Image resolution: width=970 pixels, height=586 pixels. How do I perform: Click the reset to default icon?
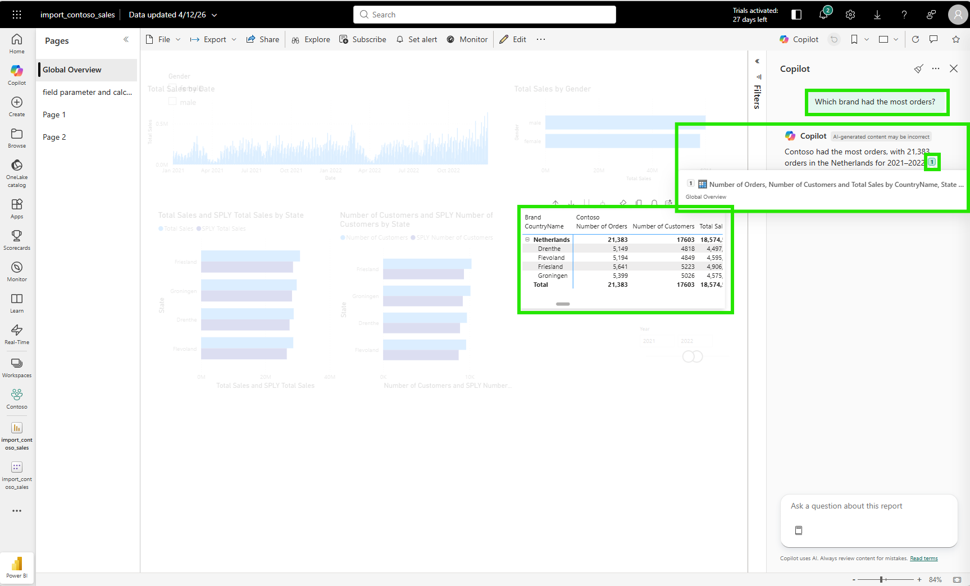click(834, 39)
